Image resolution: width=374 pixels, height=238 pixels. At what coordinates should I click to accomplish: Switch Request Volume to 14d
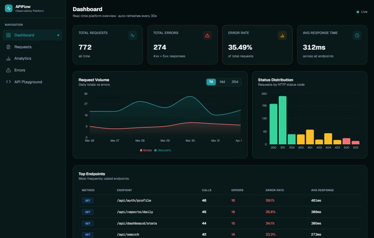[x=222, y=82]
